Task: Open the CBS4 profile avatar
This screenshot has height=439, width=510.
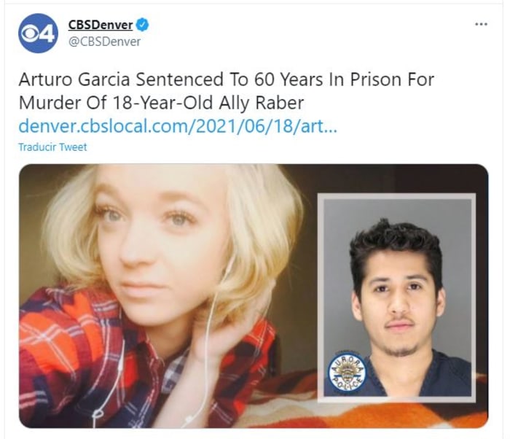Action: 38,34
